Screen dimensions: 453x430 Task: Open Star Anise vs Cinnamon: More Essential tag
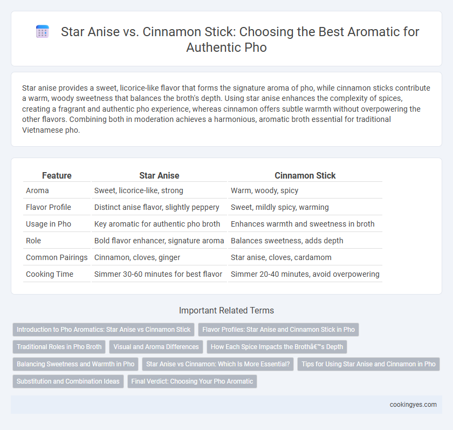[x=218, y=364]
